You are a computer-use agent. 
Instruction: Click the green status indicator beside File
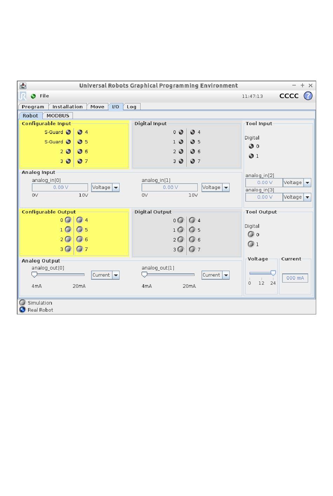pyautogui.click(x=33, y=96)
